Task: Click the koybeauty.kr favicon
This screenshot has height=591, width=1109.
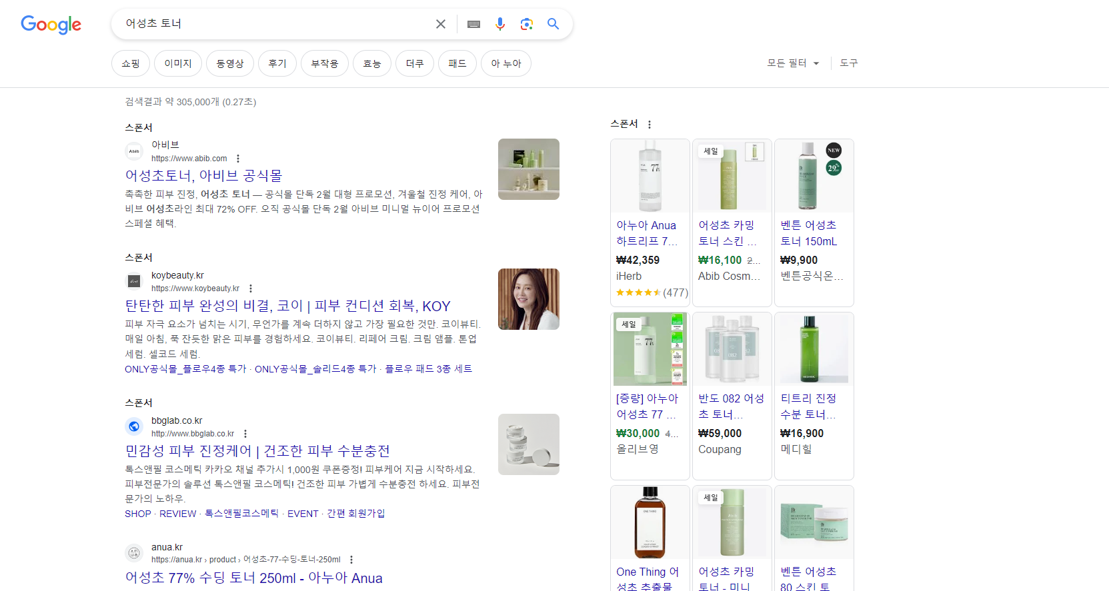Action: pos(134,281)
